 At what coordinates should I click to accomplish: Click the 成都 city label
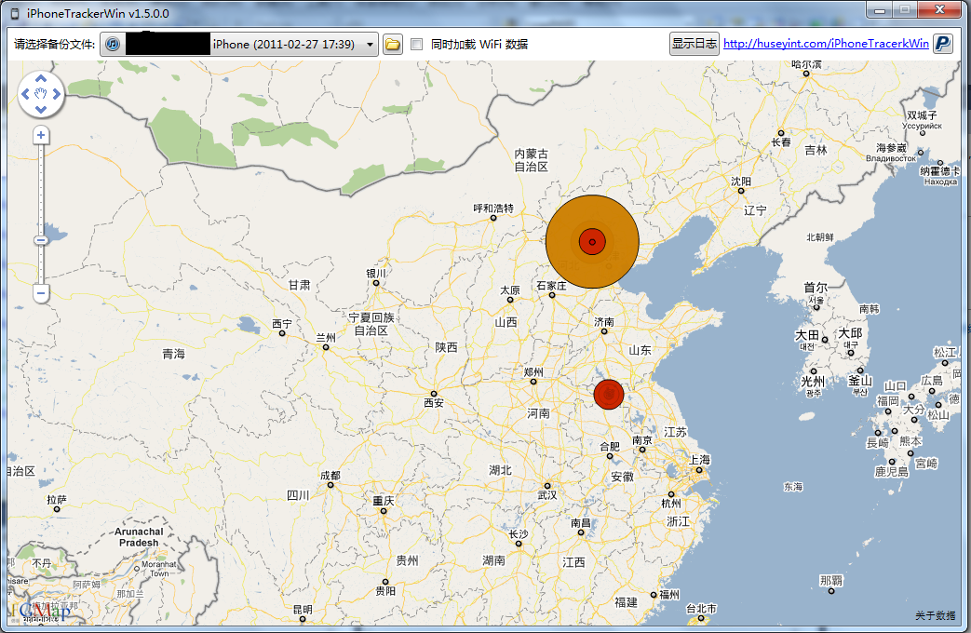(x=330, y=475)
